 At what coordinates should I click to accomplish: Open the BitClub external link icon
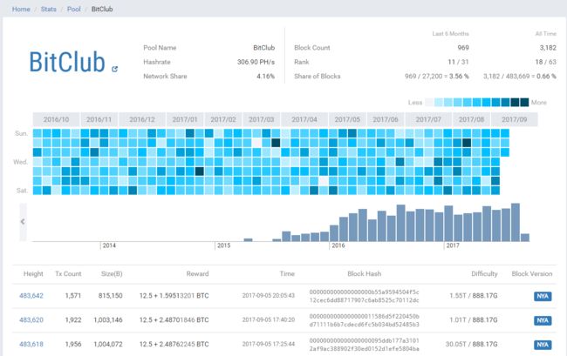[114, 69]
